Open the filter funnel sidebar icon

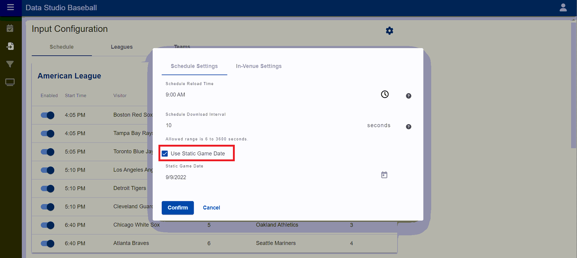click(x=10, y=64)
